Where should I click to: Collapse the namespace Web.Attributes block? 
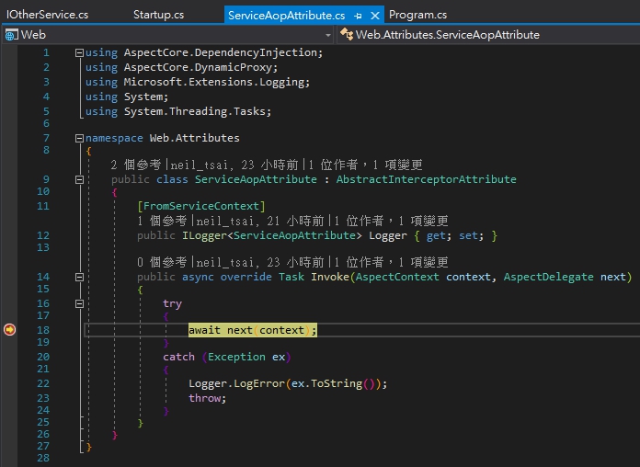[x=79, y=138]
